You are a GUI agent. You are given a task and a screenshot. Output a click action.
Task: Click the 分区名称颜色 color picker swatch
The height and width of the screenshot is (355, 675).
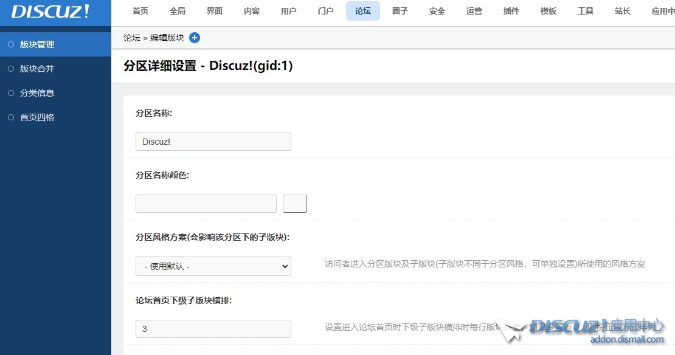[x=295, y=204]
